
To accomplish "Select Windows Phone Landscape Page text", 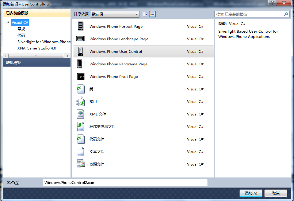I will tap(119, 39).
